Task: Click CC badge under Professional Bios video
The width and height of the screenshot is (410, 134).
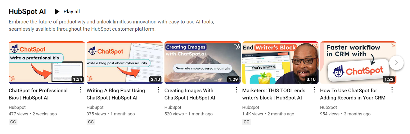Action: tap(13, 122)
